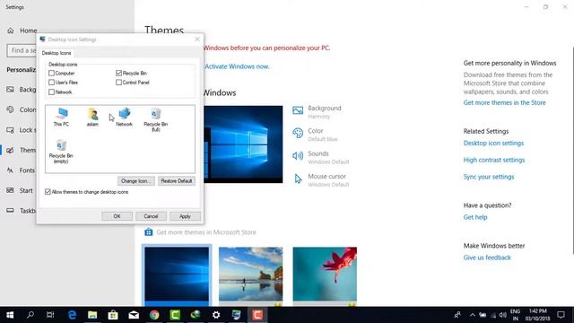Click the Restore Default button
This screenshot has width=574, height=323.
177,181
